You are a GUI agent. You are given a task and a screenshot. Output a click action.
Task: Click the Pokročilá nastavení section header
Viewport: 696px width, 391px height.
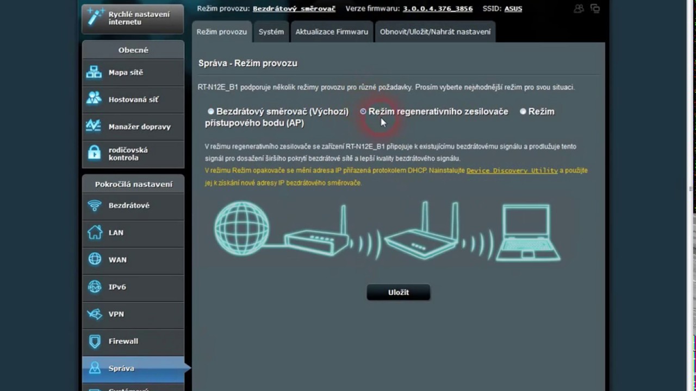pyautogui.click(x=134, y=184)
